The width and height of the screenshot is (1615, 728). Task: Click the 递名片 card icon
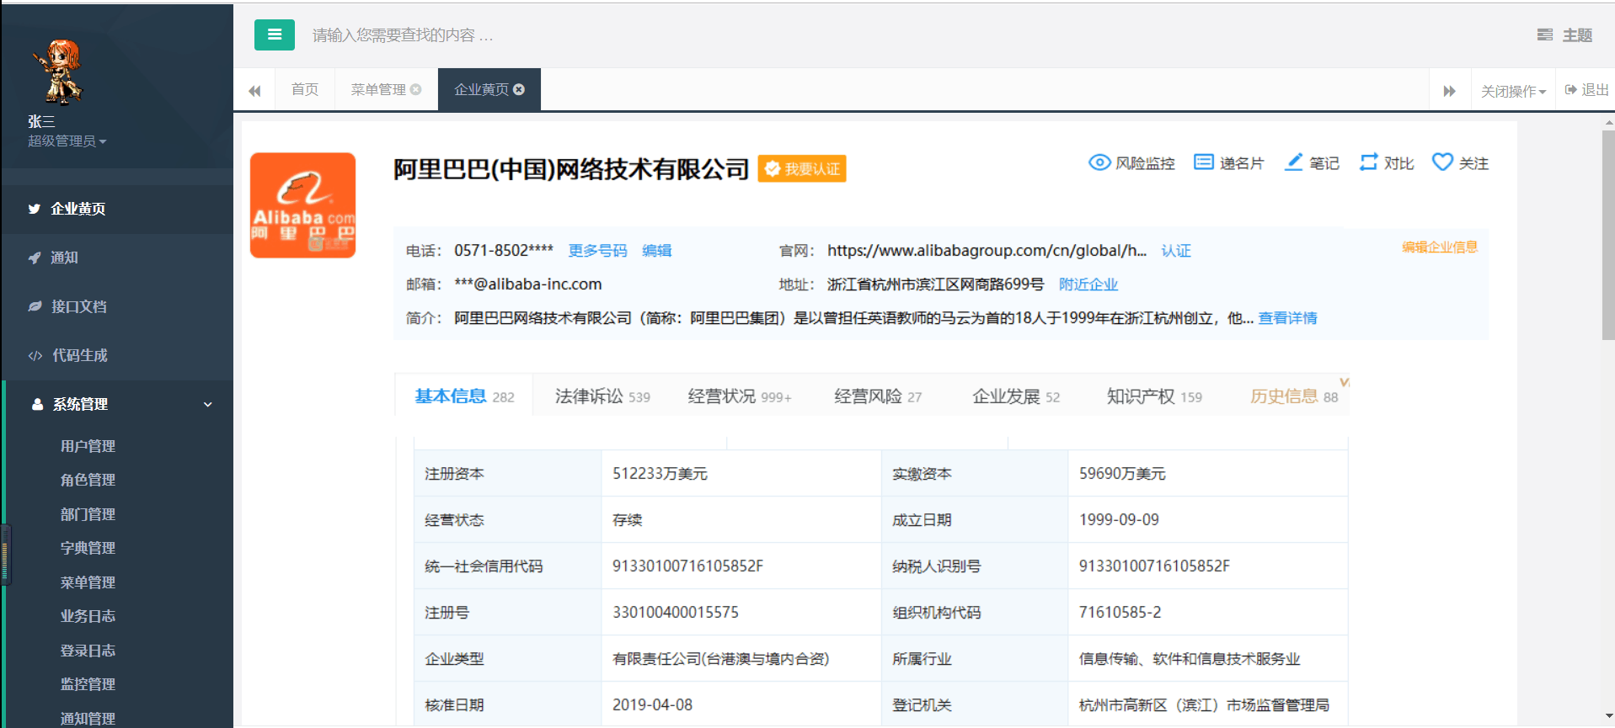pyautogui.click(x=1204, y=162)
